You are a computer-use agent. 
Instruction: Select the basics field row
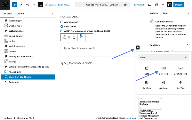[28, 41]
